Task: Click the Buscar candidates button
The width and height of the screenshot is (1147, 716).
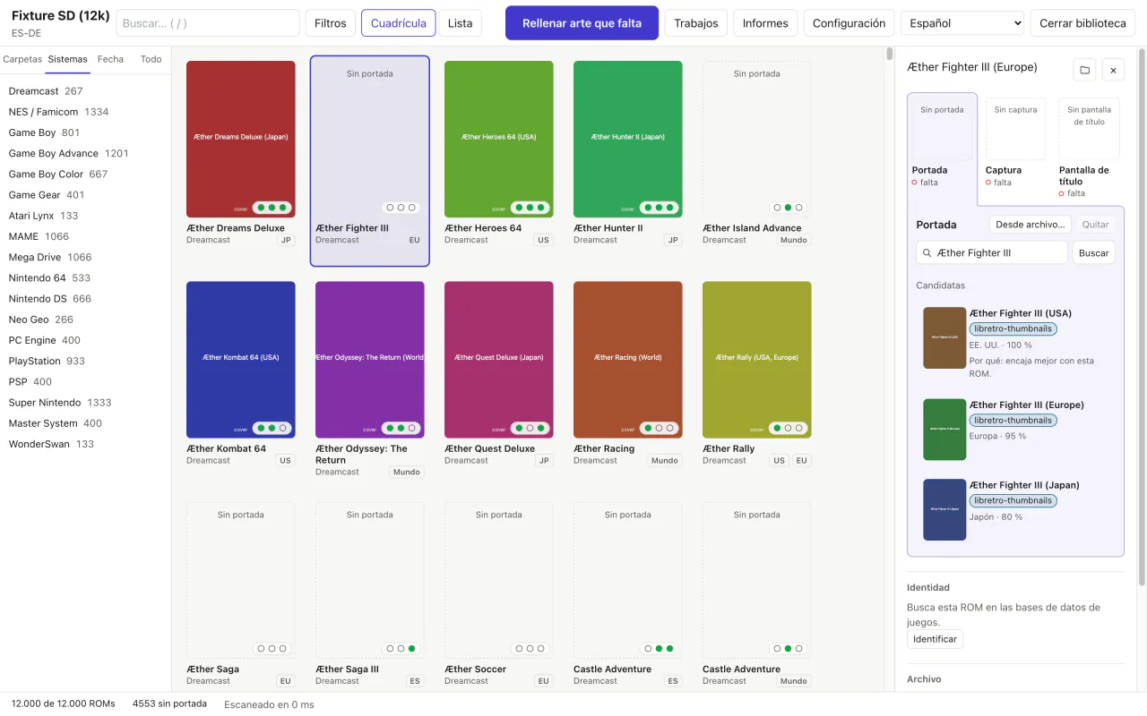Action: (x=1093, y=252)
